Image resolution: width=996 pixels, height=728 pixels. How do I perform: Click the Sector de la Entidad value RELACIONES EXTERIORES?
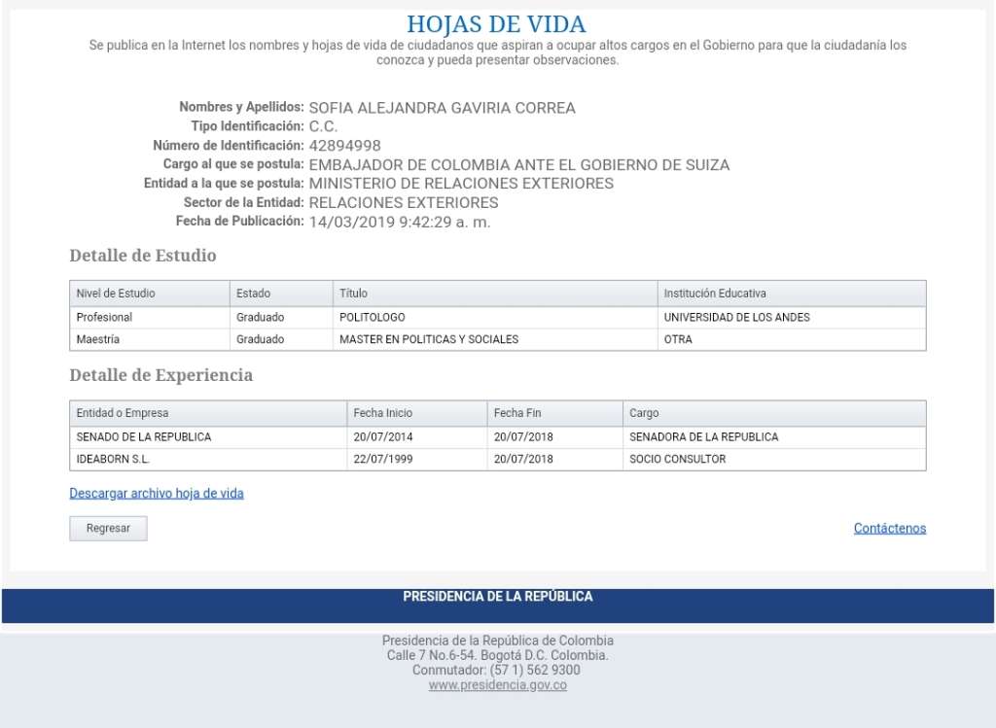tap(404, 202)
